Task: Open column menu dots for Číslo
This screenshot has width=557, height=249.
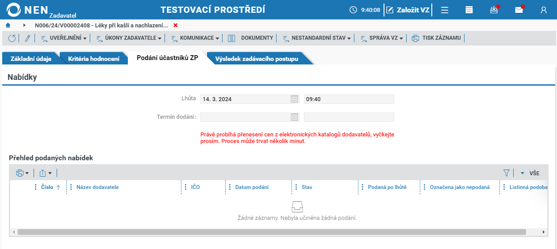Action: coord(36,187)
